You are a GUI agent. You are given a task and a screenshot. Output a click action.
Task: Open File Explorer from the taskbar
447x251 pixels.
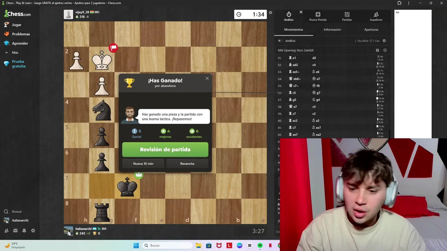198,245
